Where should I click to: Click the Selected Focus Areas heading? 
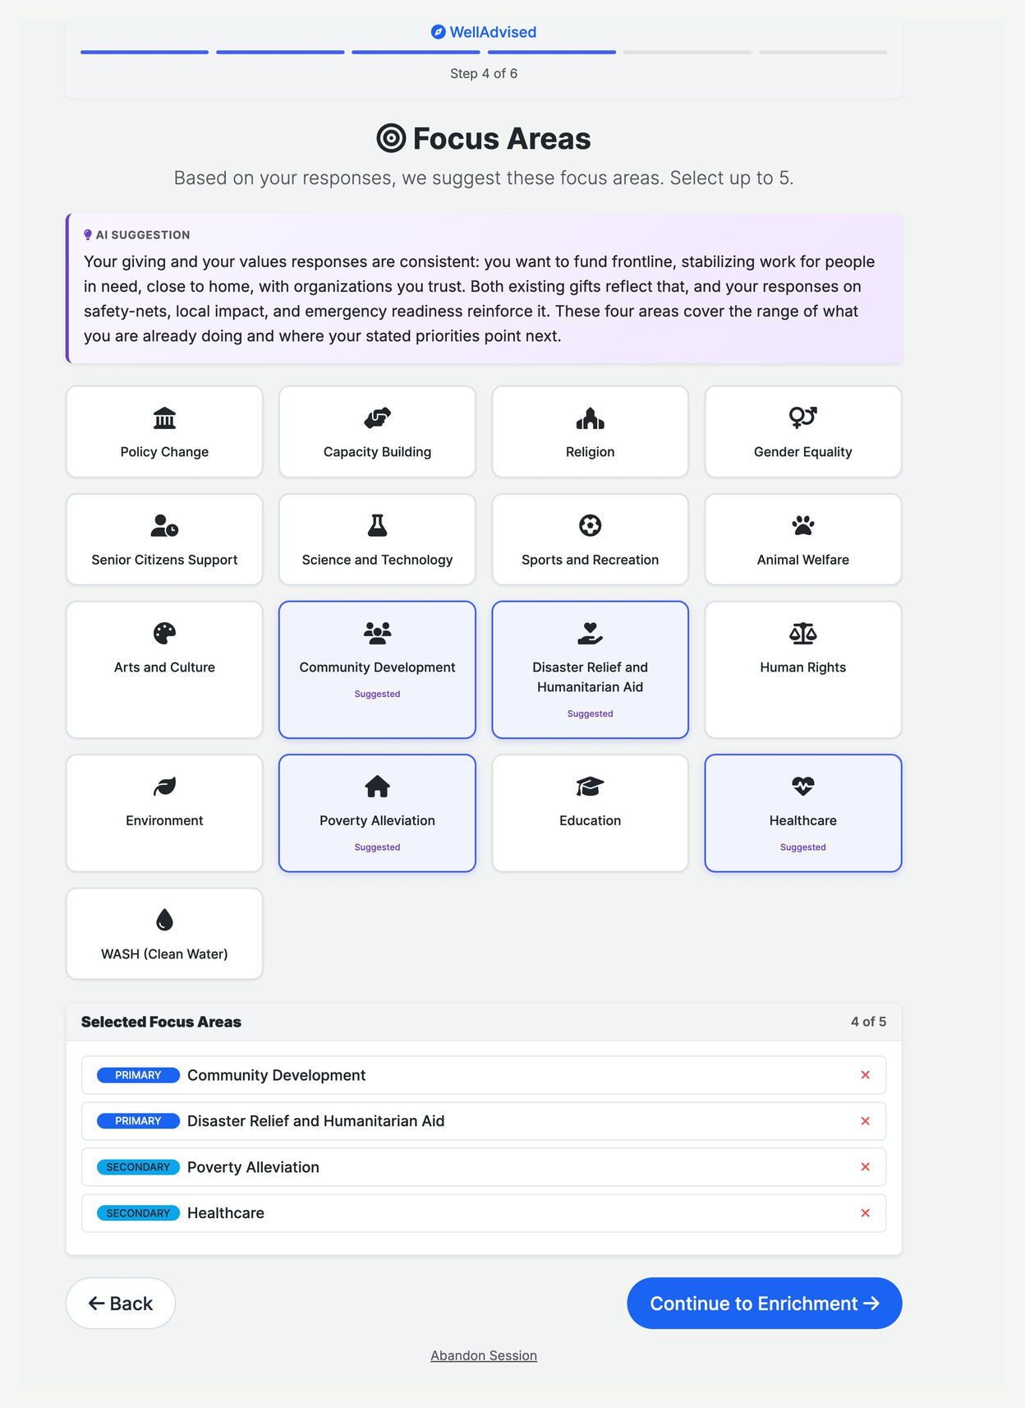click(x=161, y=1022)
